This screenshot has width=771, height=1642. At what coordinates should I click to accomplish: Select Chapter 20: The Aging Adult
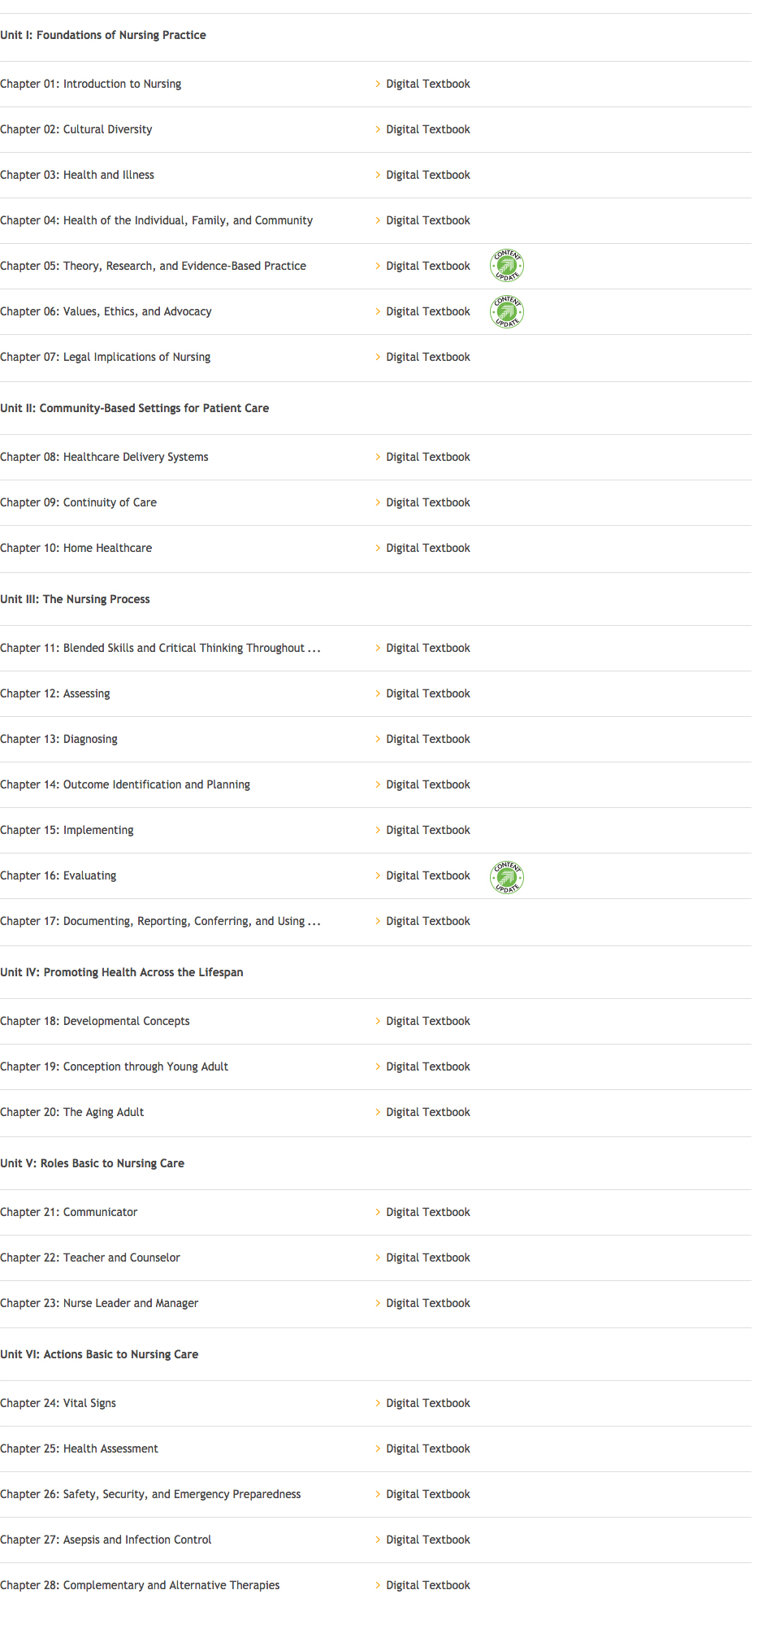pos(71,1112)
